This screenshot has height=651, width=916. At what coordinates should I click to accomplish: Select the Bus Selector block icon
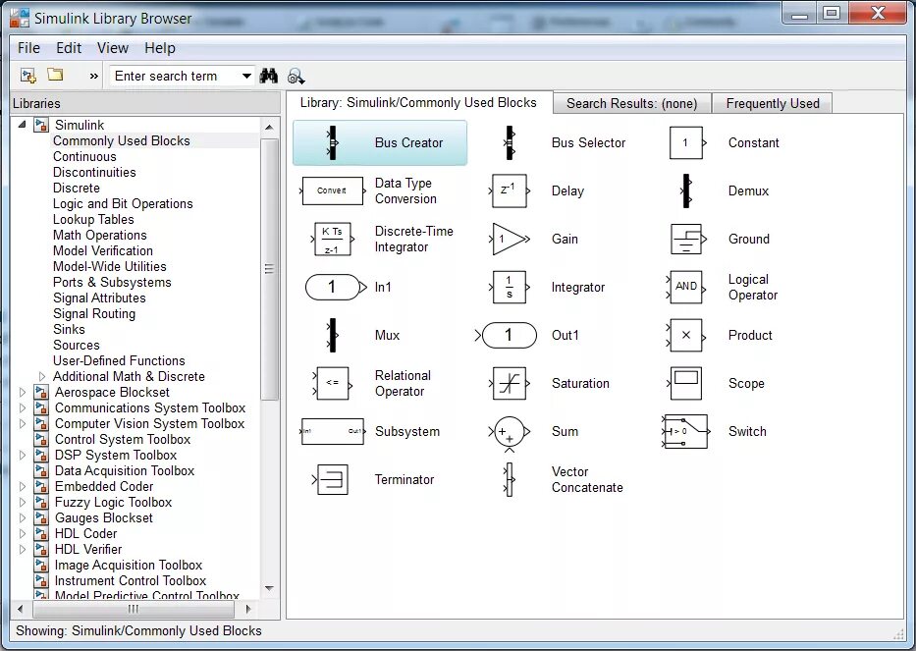pyautogui.click(x=510, y=142)
